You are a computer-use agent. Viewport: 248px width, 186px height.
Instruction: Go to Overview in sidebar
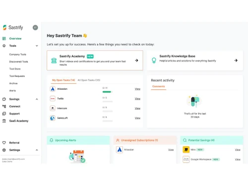pos(15,39)
